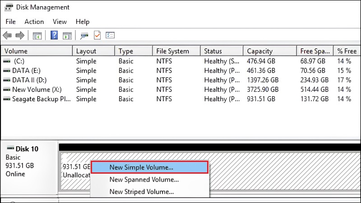Viewport: 361px width, 203px height.
Task: Click the Forward arrow toolbar icon
Action: pos(20,36)
